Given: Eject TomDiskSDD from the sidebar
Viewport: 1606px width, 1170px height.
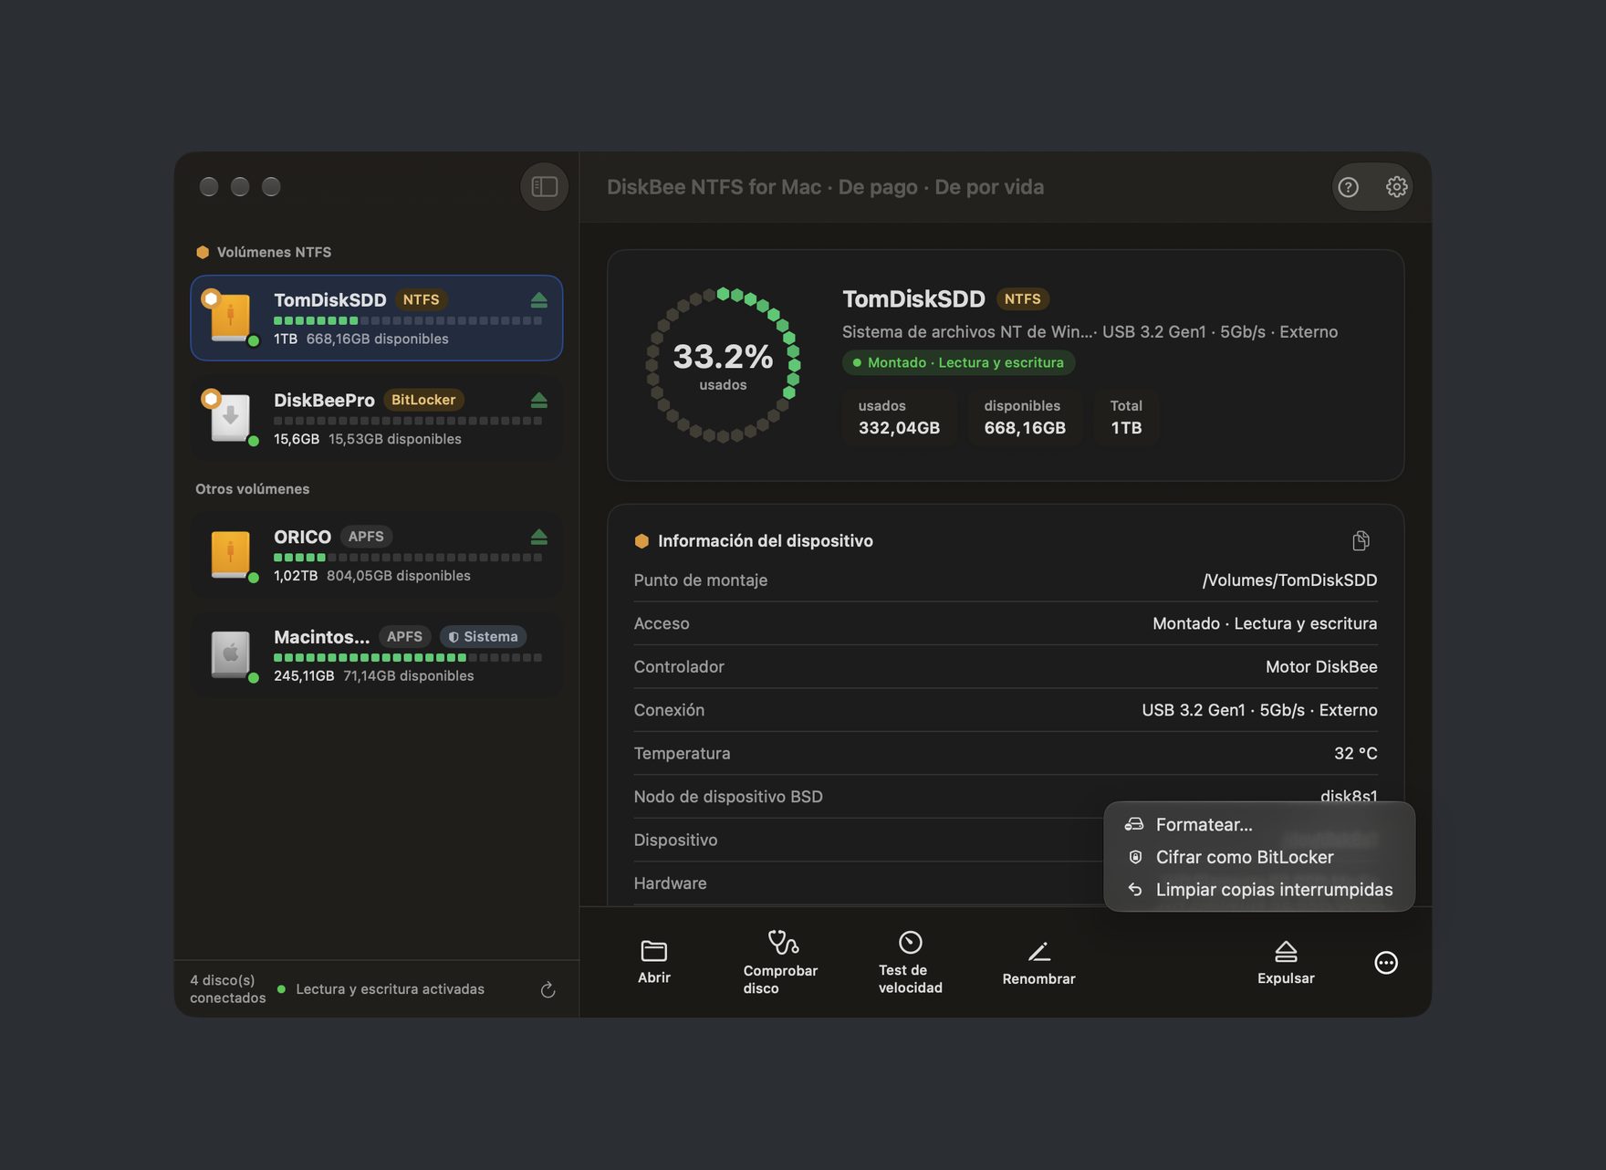Looking at the screenshot, I should (538, 300).
